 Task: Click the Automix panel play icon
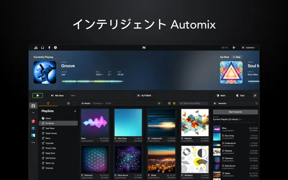point(215,103)
